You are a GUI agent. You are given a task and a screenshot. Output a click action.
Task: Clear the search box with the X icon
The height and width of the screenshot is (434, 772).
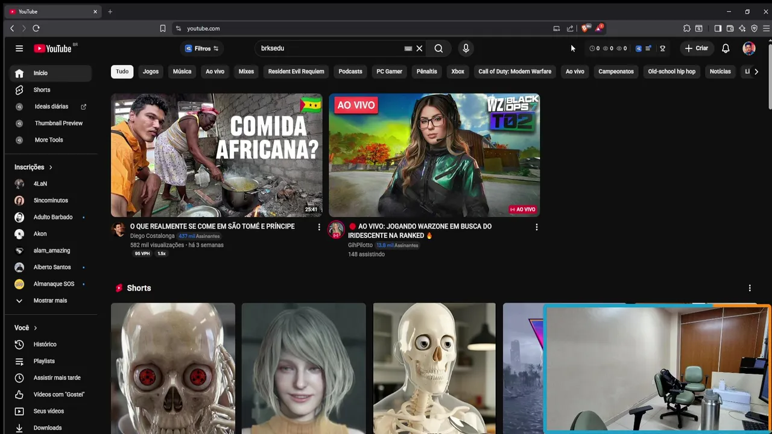419,48
